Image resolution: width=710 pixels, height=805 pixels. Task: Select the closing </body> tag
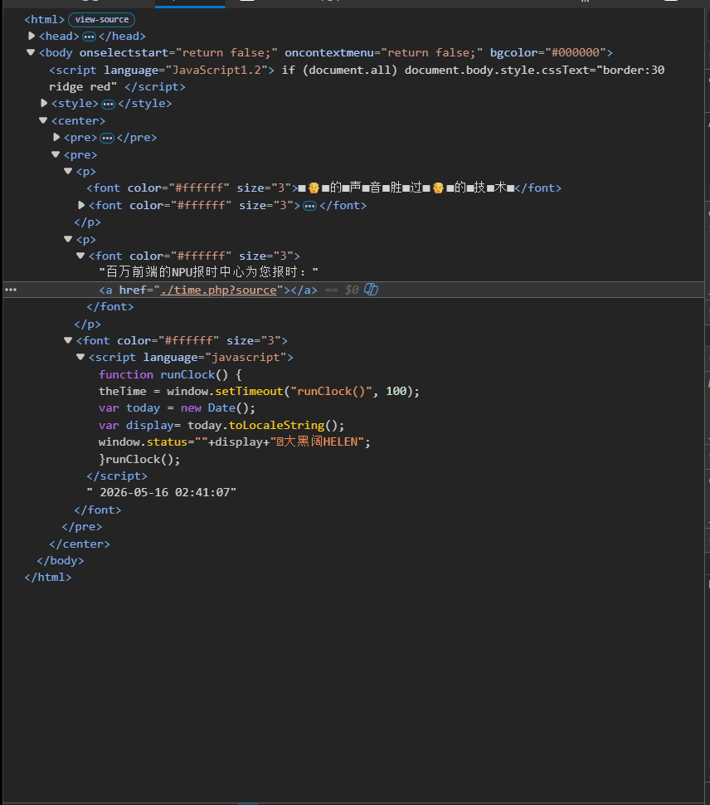(60, 561)
